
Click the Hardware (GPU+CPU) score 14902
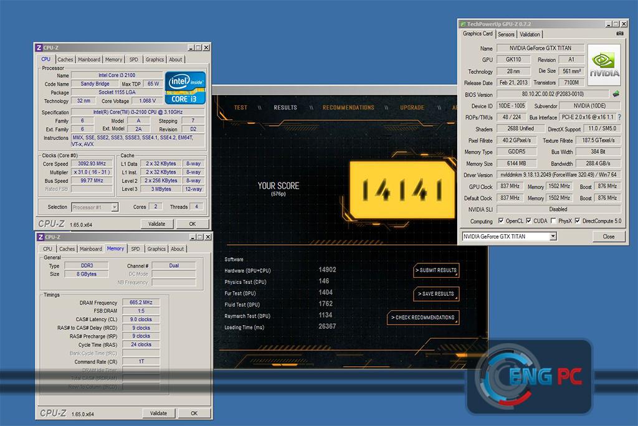[327, 270]
